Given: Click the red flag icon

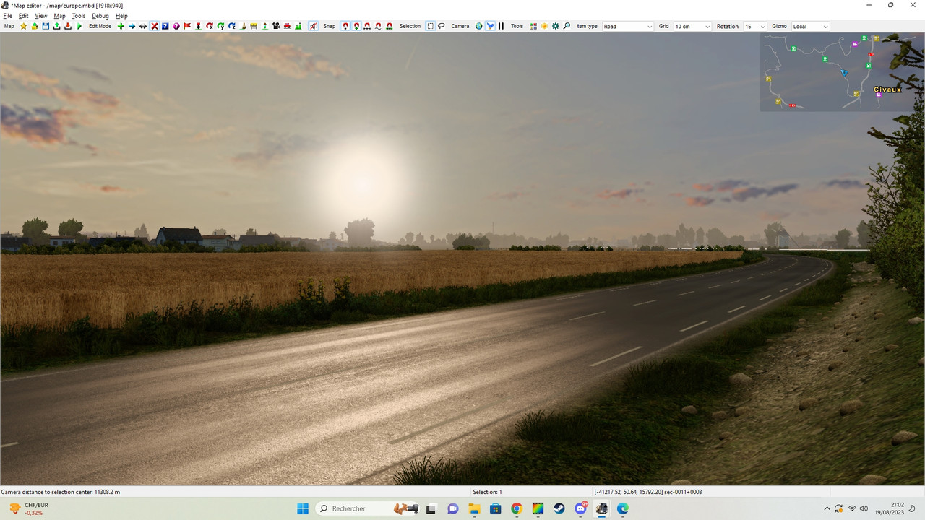Looking at the screenshot, I should click(187, 26).
